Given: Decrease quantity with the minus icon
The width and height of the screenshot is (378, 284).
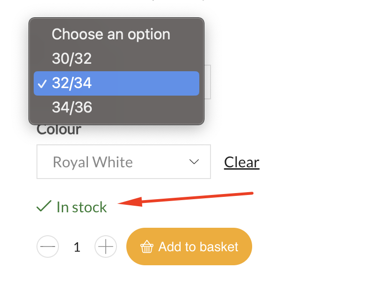Looking at the screenshot, I should tap(48, 247).
